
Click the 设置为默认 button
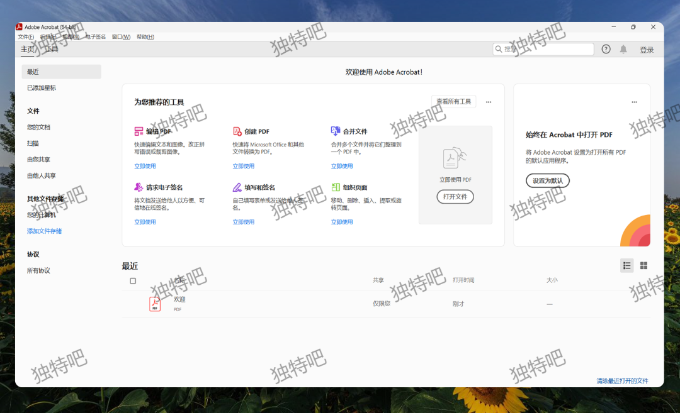548,180
